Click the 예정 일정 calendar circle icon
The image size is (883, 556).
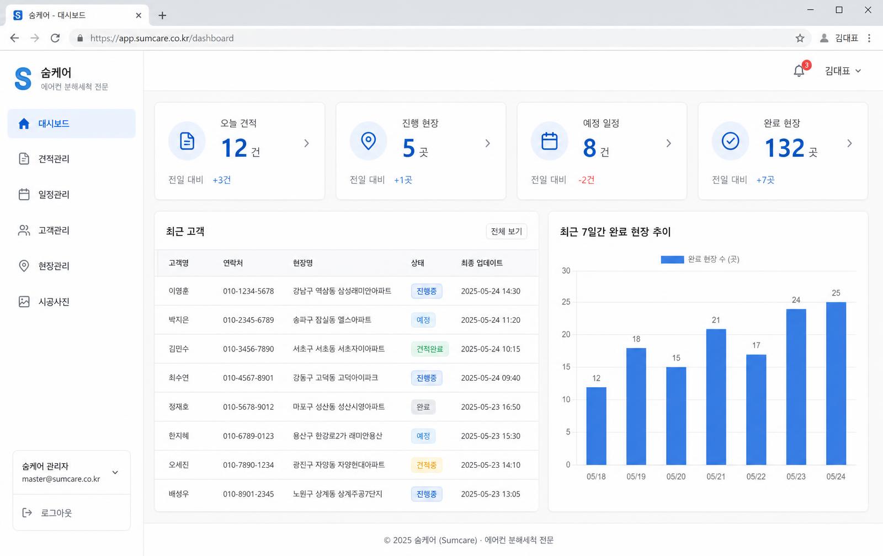tap(549, 141)
